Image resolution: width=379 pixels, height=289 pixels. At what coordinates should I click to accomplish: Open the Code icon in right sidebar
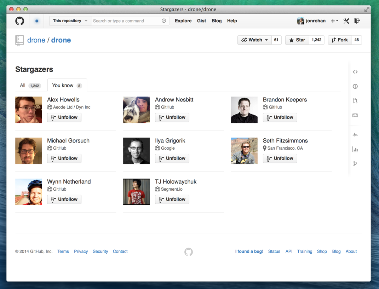pyautogui.click(x=355, y=72)
